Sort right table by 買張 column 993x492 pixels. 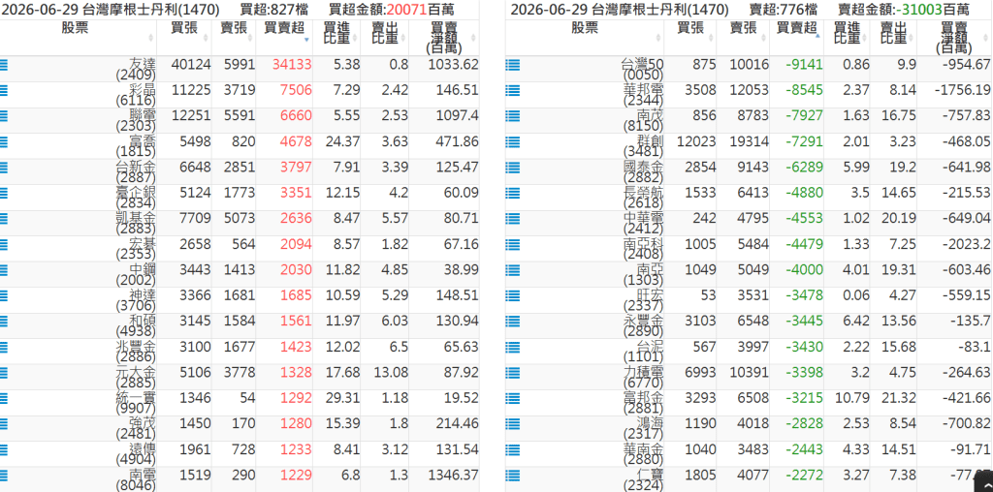pyautogui.click(x=690, y=38)
